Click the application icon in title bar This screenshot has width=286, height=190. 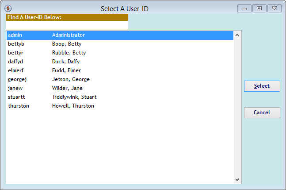pyautogui.click(x=8, y=8)
